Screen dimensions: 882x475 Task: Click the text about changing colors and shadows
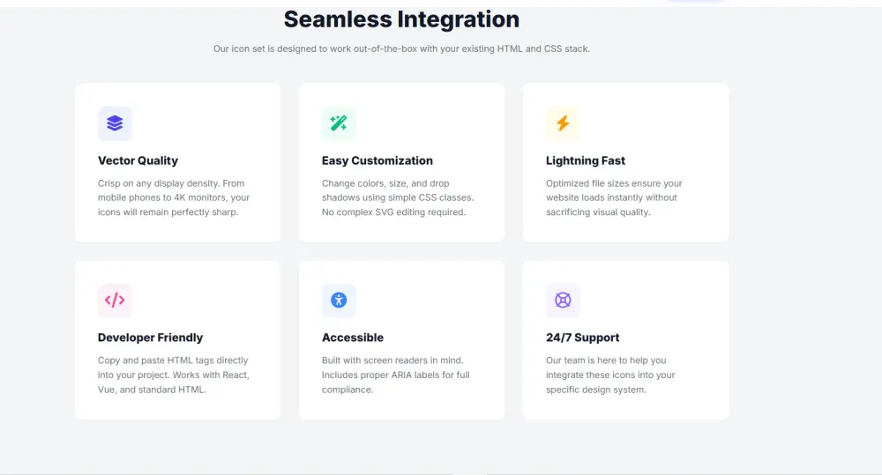(x=397, y=197)
